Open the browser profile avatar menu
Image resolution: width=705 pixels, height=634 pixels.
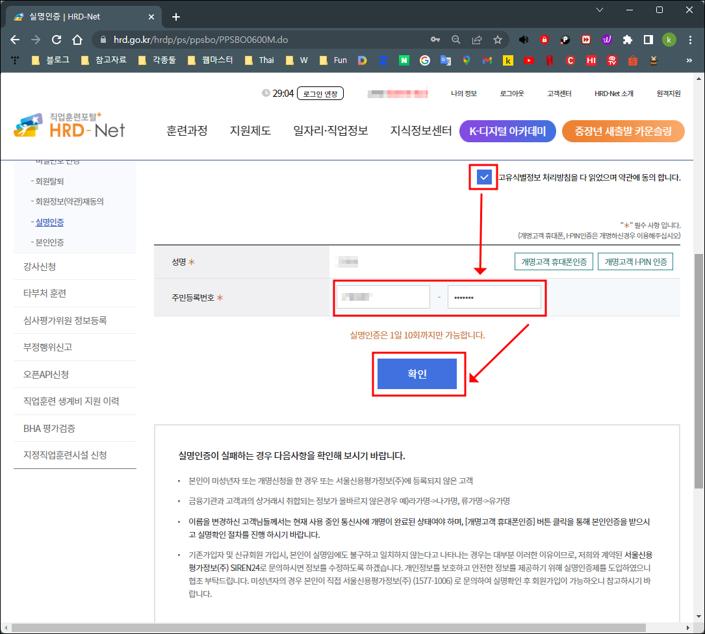click(669, 39)
